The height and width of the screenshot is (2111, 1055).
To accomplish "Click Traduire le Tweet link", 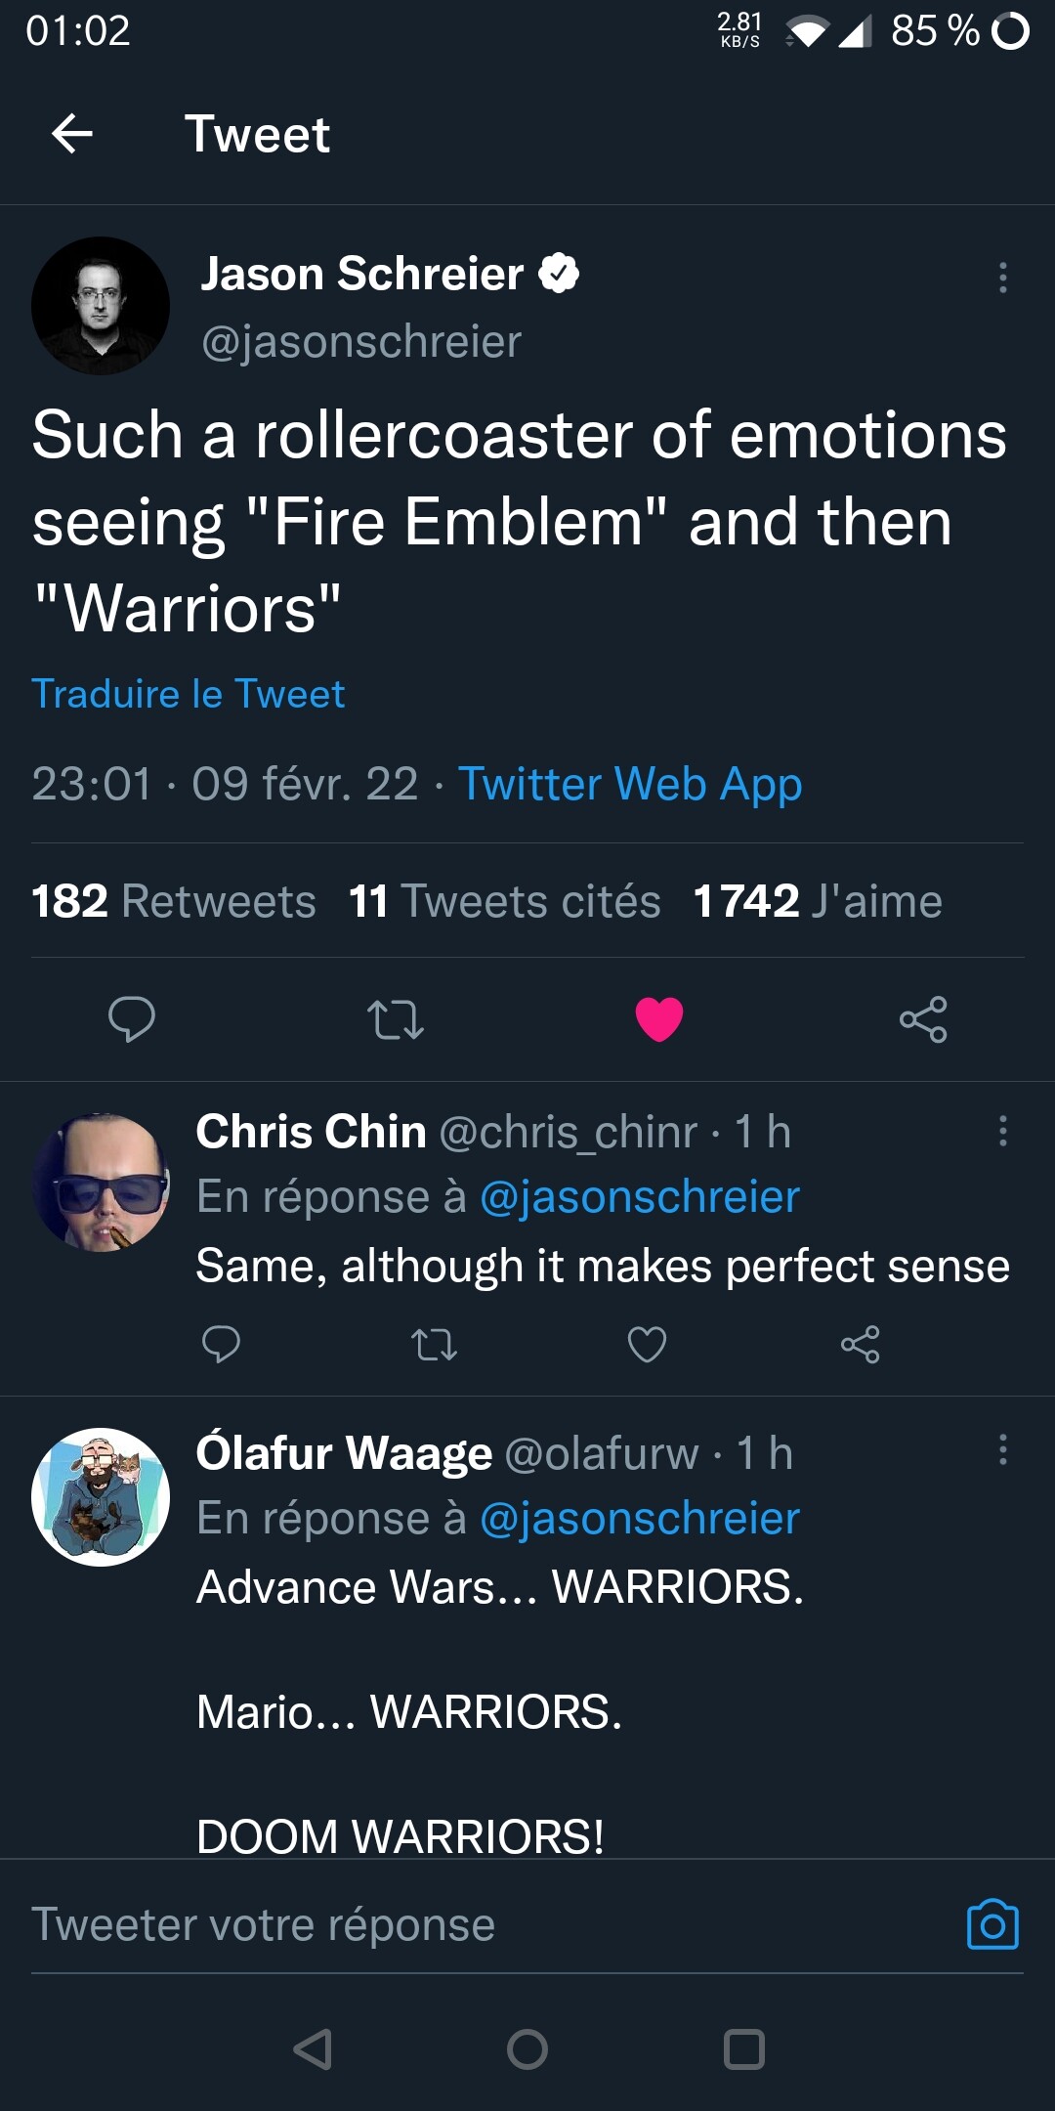I will (x=189, y=694).
